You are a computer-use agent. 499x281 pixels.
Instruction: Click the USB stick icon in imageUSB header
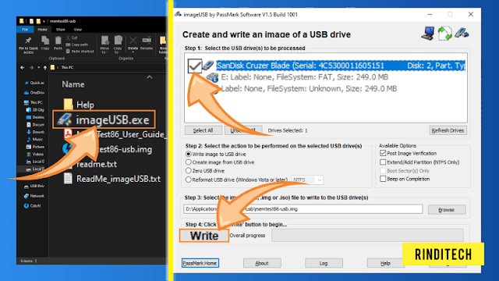(462, 33)
